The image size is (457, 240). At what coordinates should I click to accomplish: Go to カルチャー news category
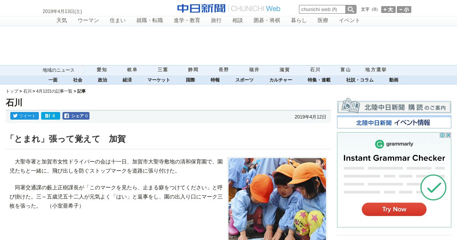[x=281, y=80]
